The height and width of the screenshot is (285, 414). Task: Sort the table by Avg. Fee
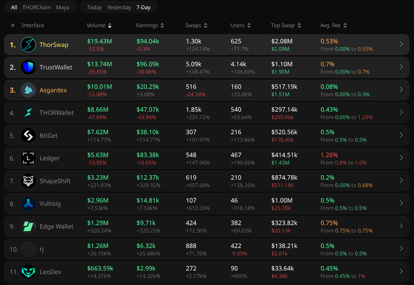point(333,25)
